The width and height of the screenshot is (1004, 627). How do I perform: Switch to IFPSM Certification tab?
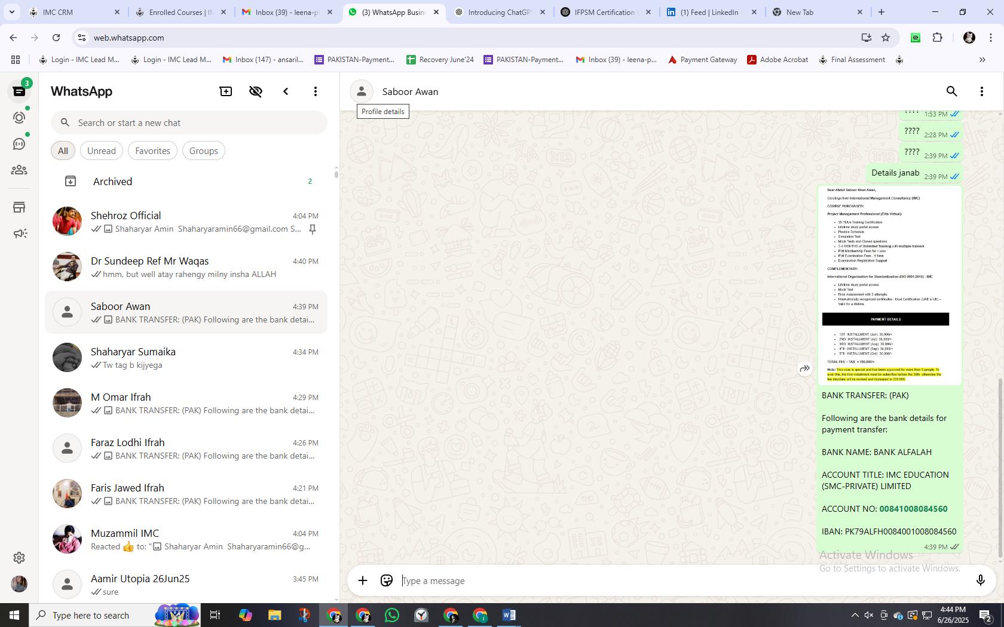605,12
